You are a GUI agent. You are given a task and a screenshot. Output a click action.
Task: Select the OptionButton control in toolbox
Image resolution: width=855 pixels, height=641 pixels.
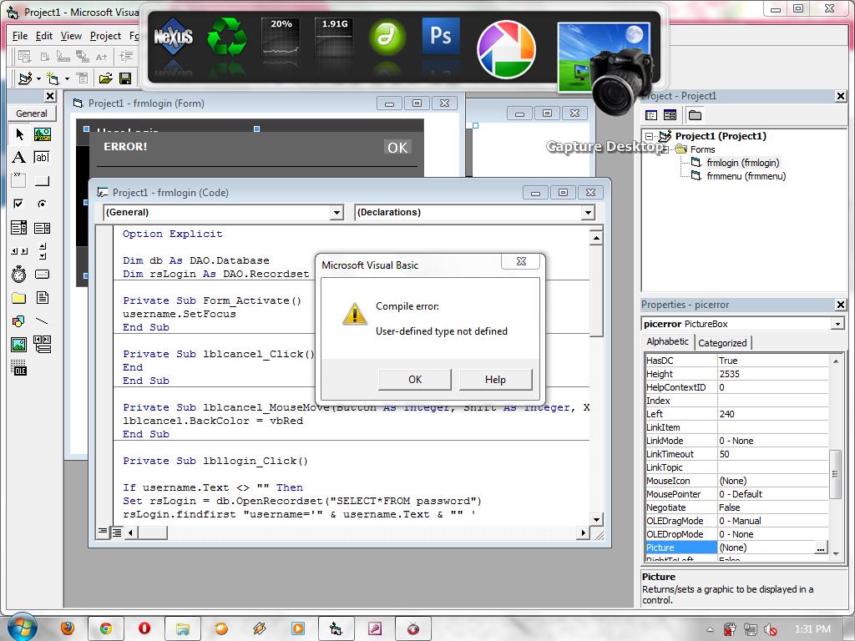pos(42,204)
